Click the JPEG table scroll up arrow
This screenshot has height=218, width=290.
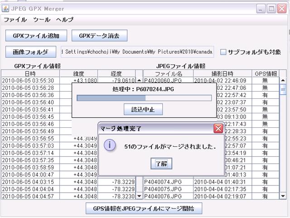(x=283, y=80)
